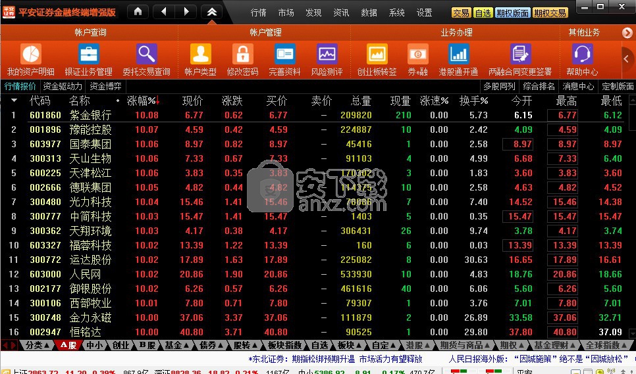
Task: Open 港股通开通 chart icon
Action: (458, 54)
